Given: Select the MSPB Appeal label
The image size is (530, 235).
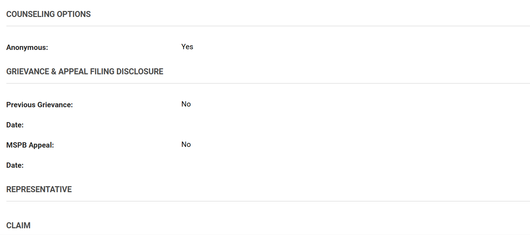Looking at the screenshot, I should click(x=30, y=145).
